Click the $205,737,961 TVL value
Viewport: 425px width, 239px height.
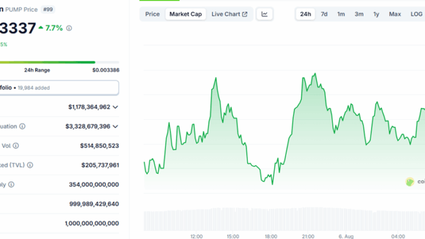click(100, 165)
